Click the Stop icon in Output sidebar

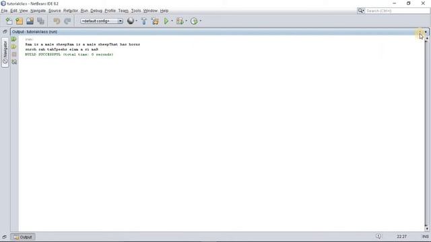(14, 54)
